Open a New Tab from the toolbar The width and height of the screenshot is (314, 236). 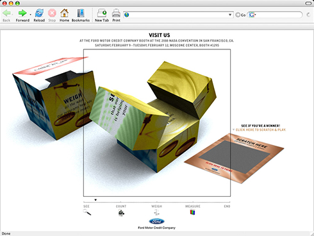coord(102,13)
